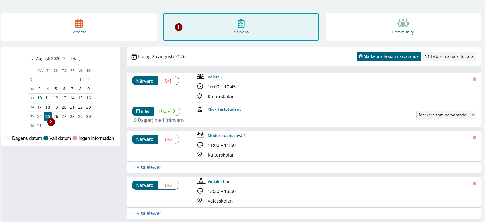The width and height of the screenshot is (485, 222).
Task: Open the Balett 2 lesson link
Action: [x=215, y=77]
